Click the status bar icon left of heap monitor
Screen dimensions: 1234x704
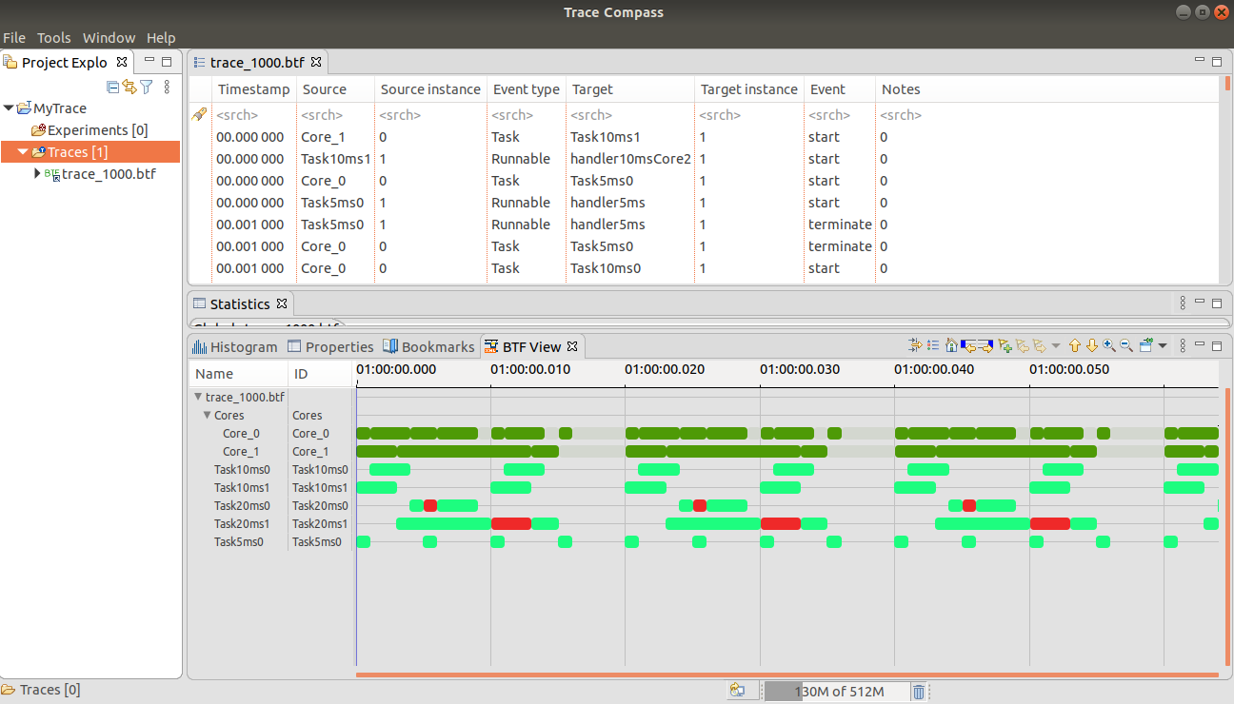737,692
